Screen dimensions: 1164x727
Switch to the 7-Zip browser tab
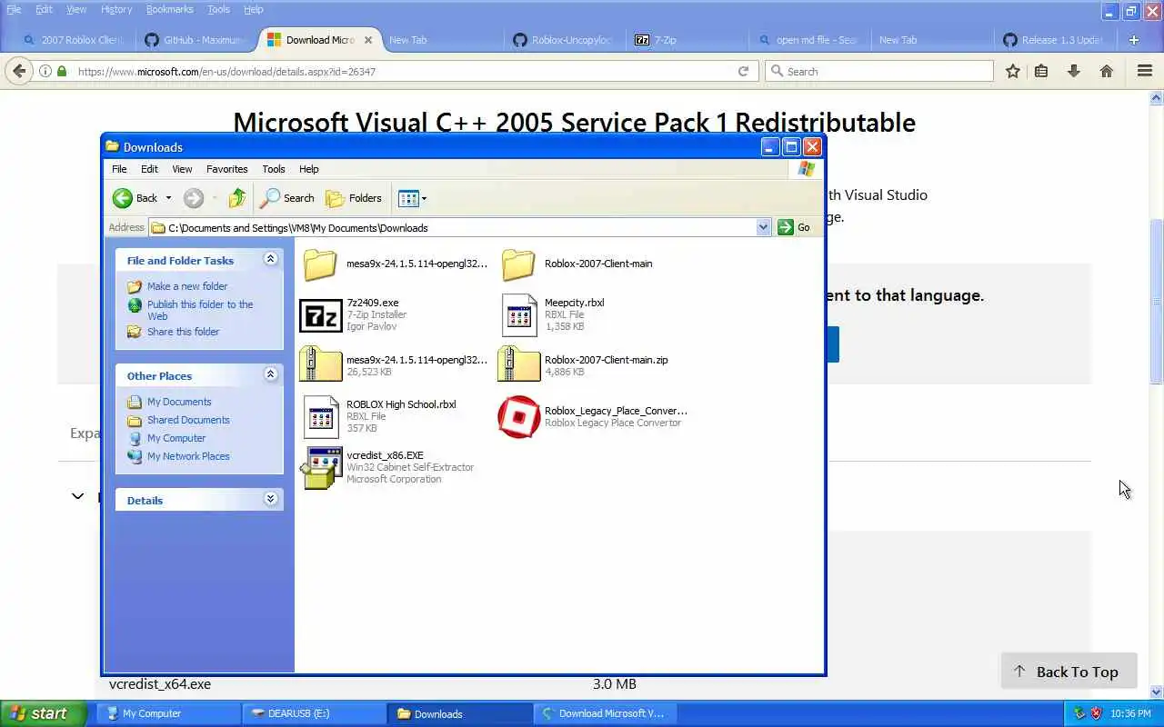[687, 40]
